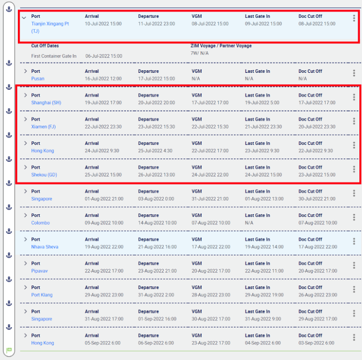Expand the Pipavav port row

pyautogui.click(x=26, y=263)
